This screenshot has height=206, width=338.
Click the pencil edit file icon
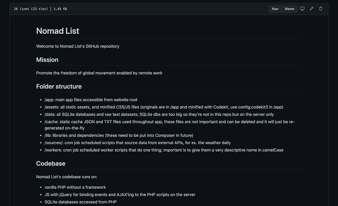click(x=312, y=9)
